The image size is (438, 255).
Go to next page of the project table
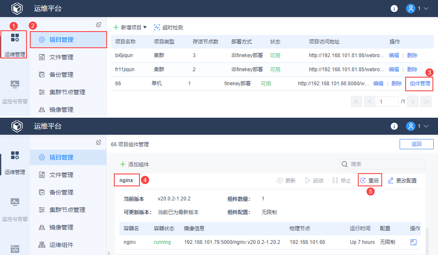click(413, 101)
